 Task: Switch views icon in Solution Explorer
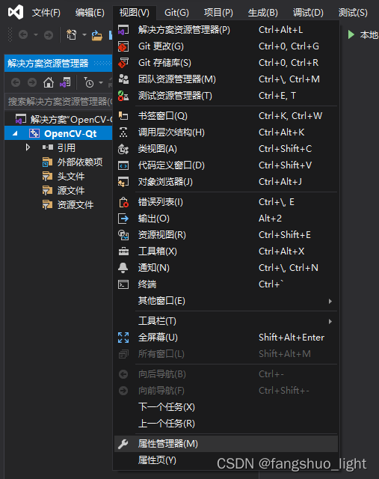(65, 82)
